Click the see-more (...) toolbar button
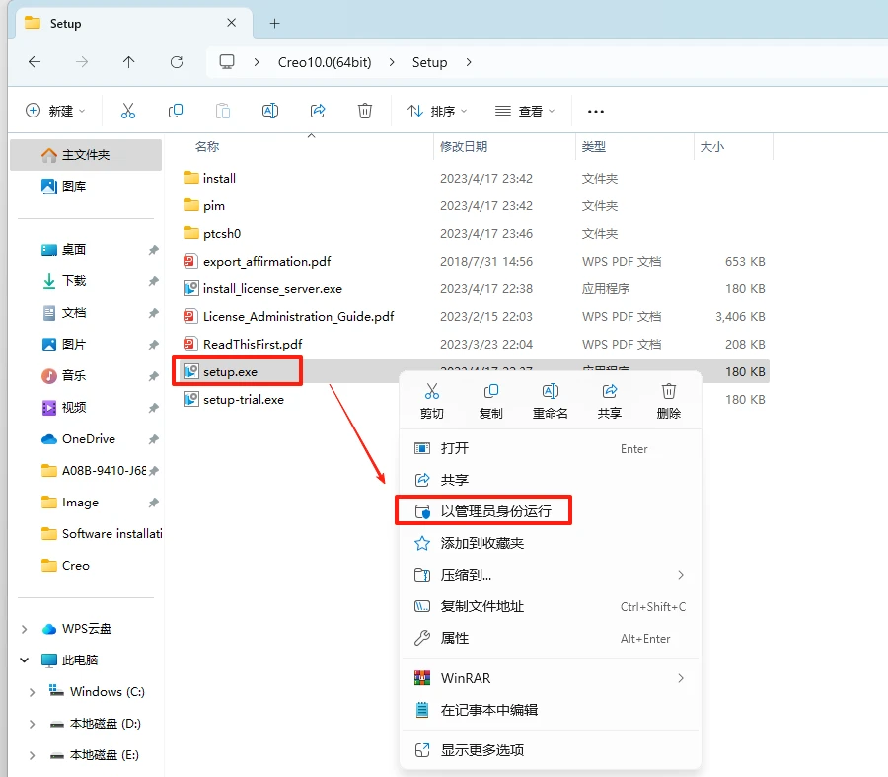The width and height of the screenshot is (888, 777). (x=596, y=111)
